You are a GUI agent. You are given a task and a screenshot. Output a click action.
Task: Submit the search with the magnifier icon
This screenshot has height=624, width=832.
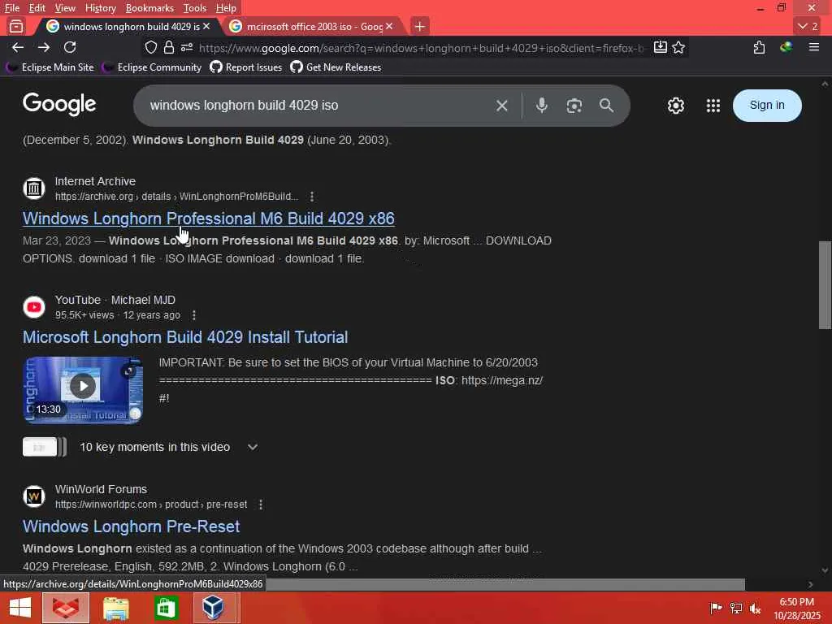pyautogui.click(x=606, y=106)
